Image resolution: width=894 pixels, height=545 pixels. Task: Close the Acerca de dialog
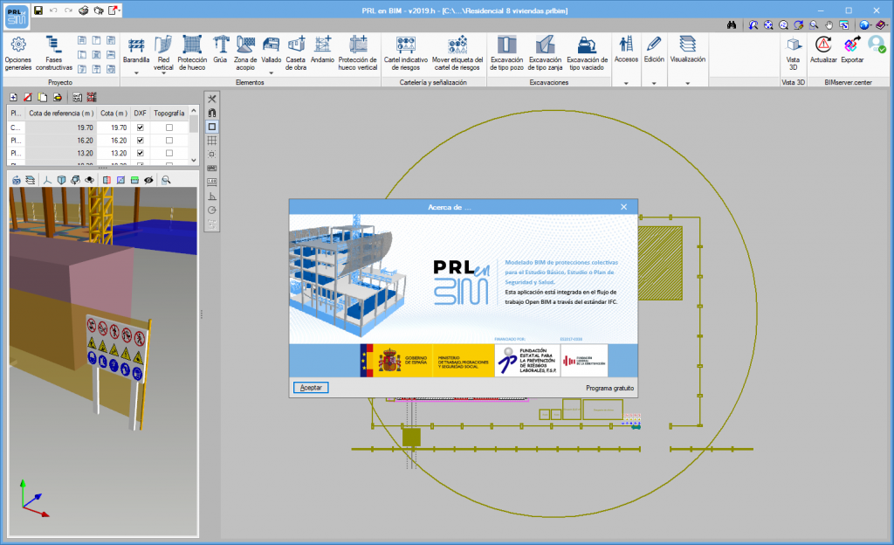pyautogui.click(x=623, y=207)
